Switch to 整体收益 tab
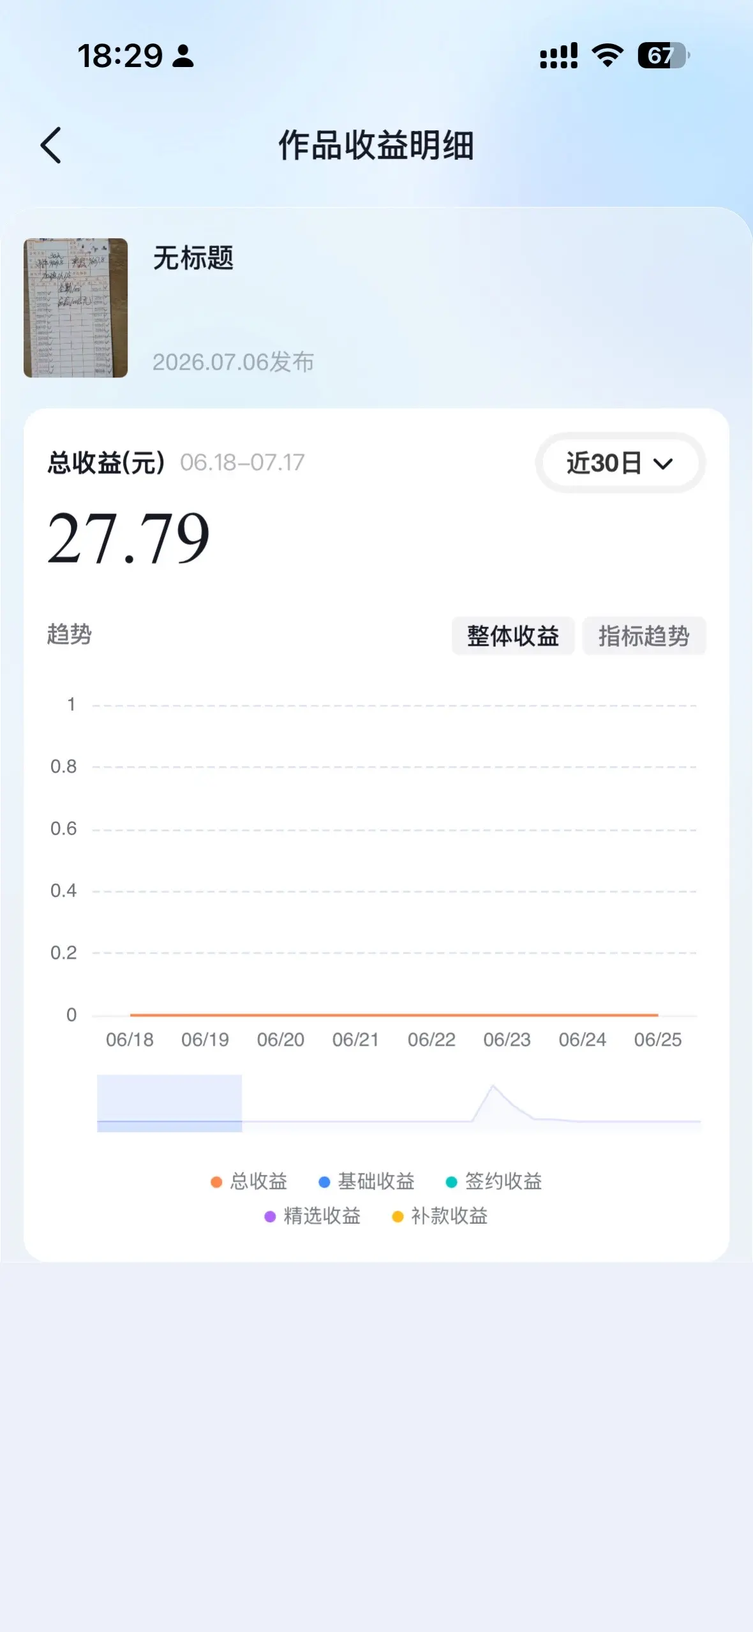The height and width of the screenshot is (1632, 753). point(513,636)
